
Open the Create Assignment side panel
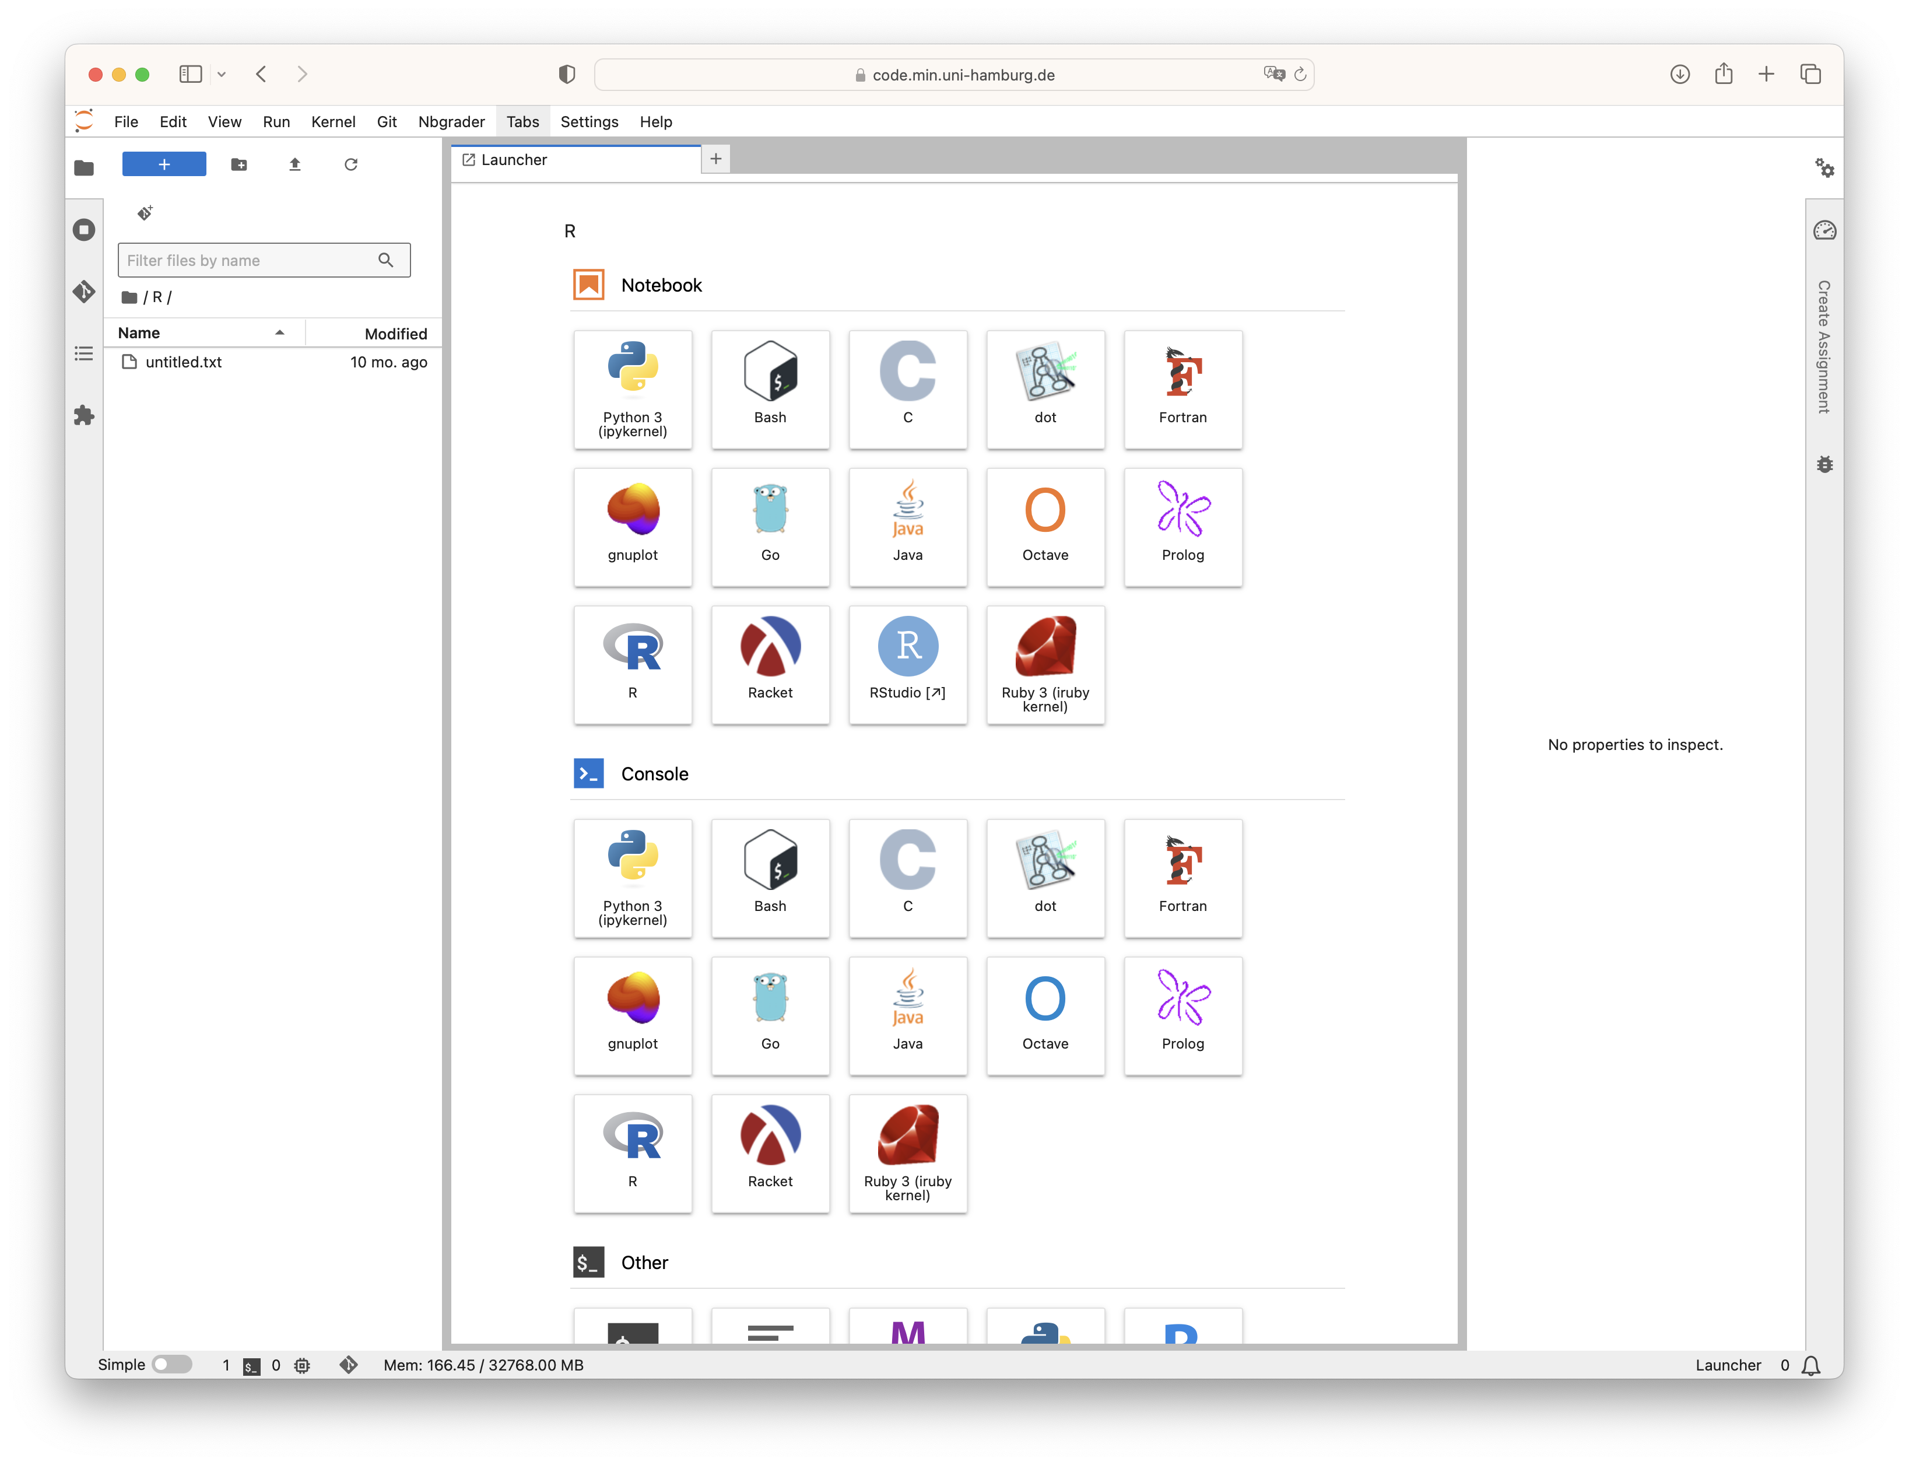pos(1823,346)
